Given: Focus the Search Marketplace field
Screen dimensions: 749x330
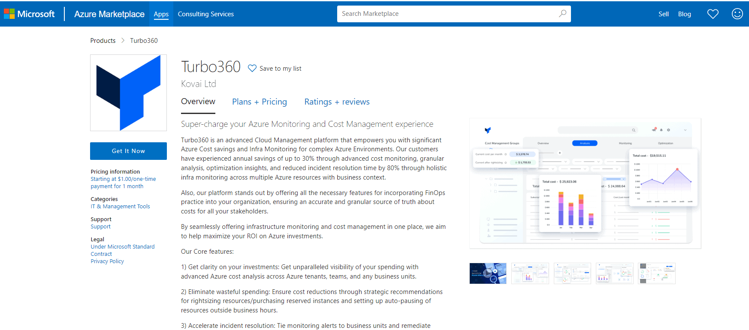Looking at the screenshot, I should tap(446, 14).
